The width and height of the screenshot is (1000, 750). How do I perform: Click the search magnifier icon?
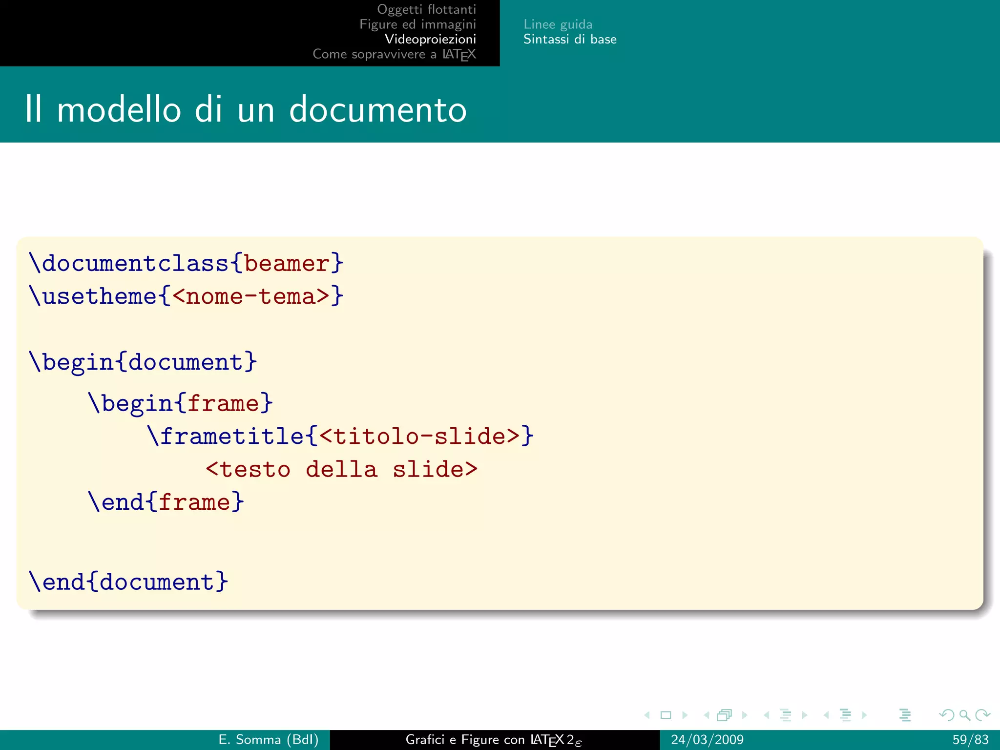point(964,715)
